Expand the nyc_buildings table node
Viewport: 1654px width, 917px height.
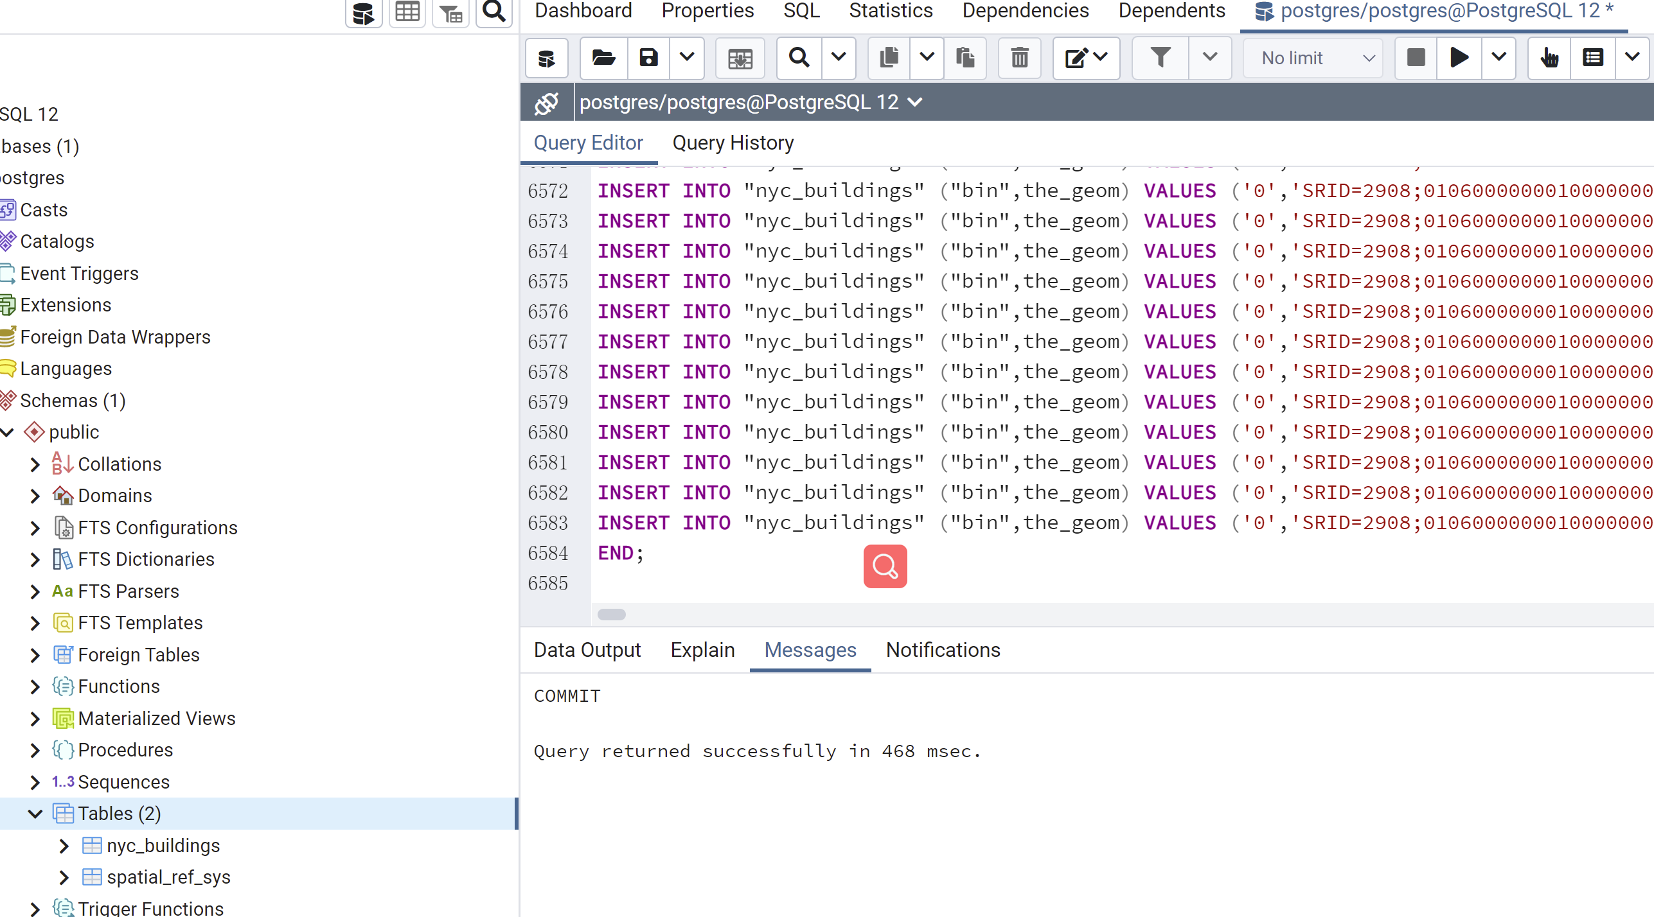coord(64,846)
